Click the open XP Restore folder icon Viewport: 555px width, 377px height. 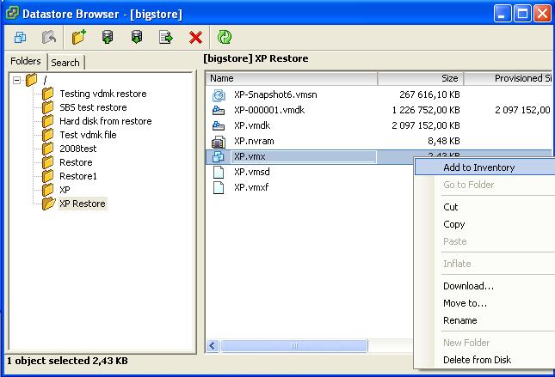48,204
